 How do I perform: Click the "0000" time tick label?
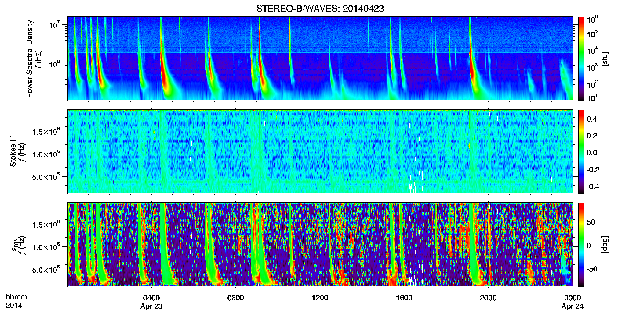[x=573, y=298]
